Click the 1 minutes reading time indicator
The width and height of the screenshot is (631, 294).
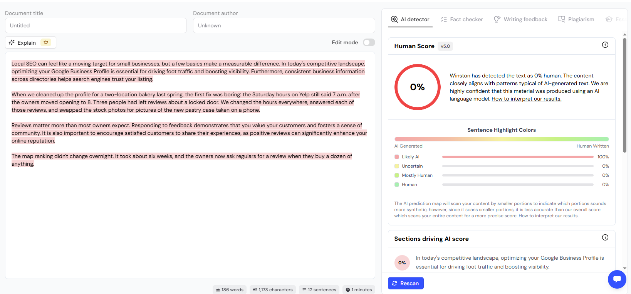pyautogui.click(x=359, y=290)
